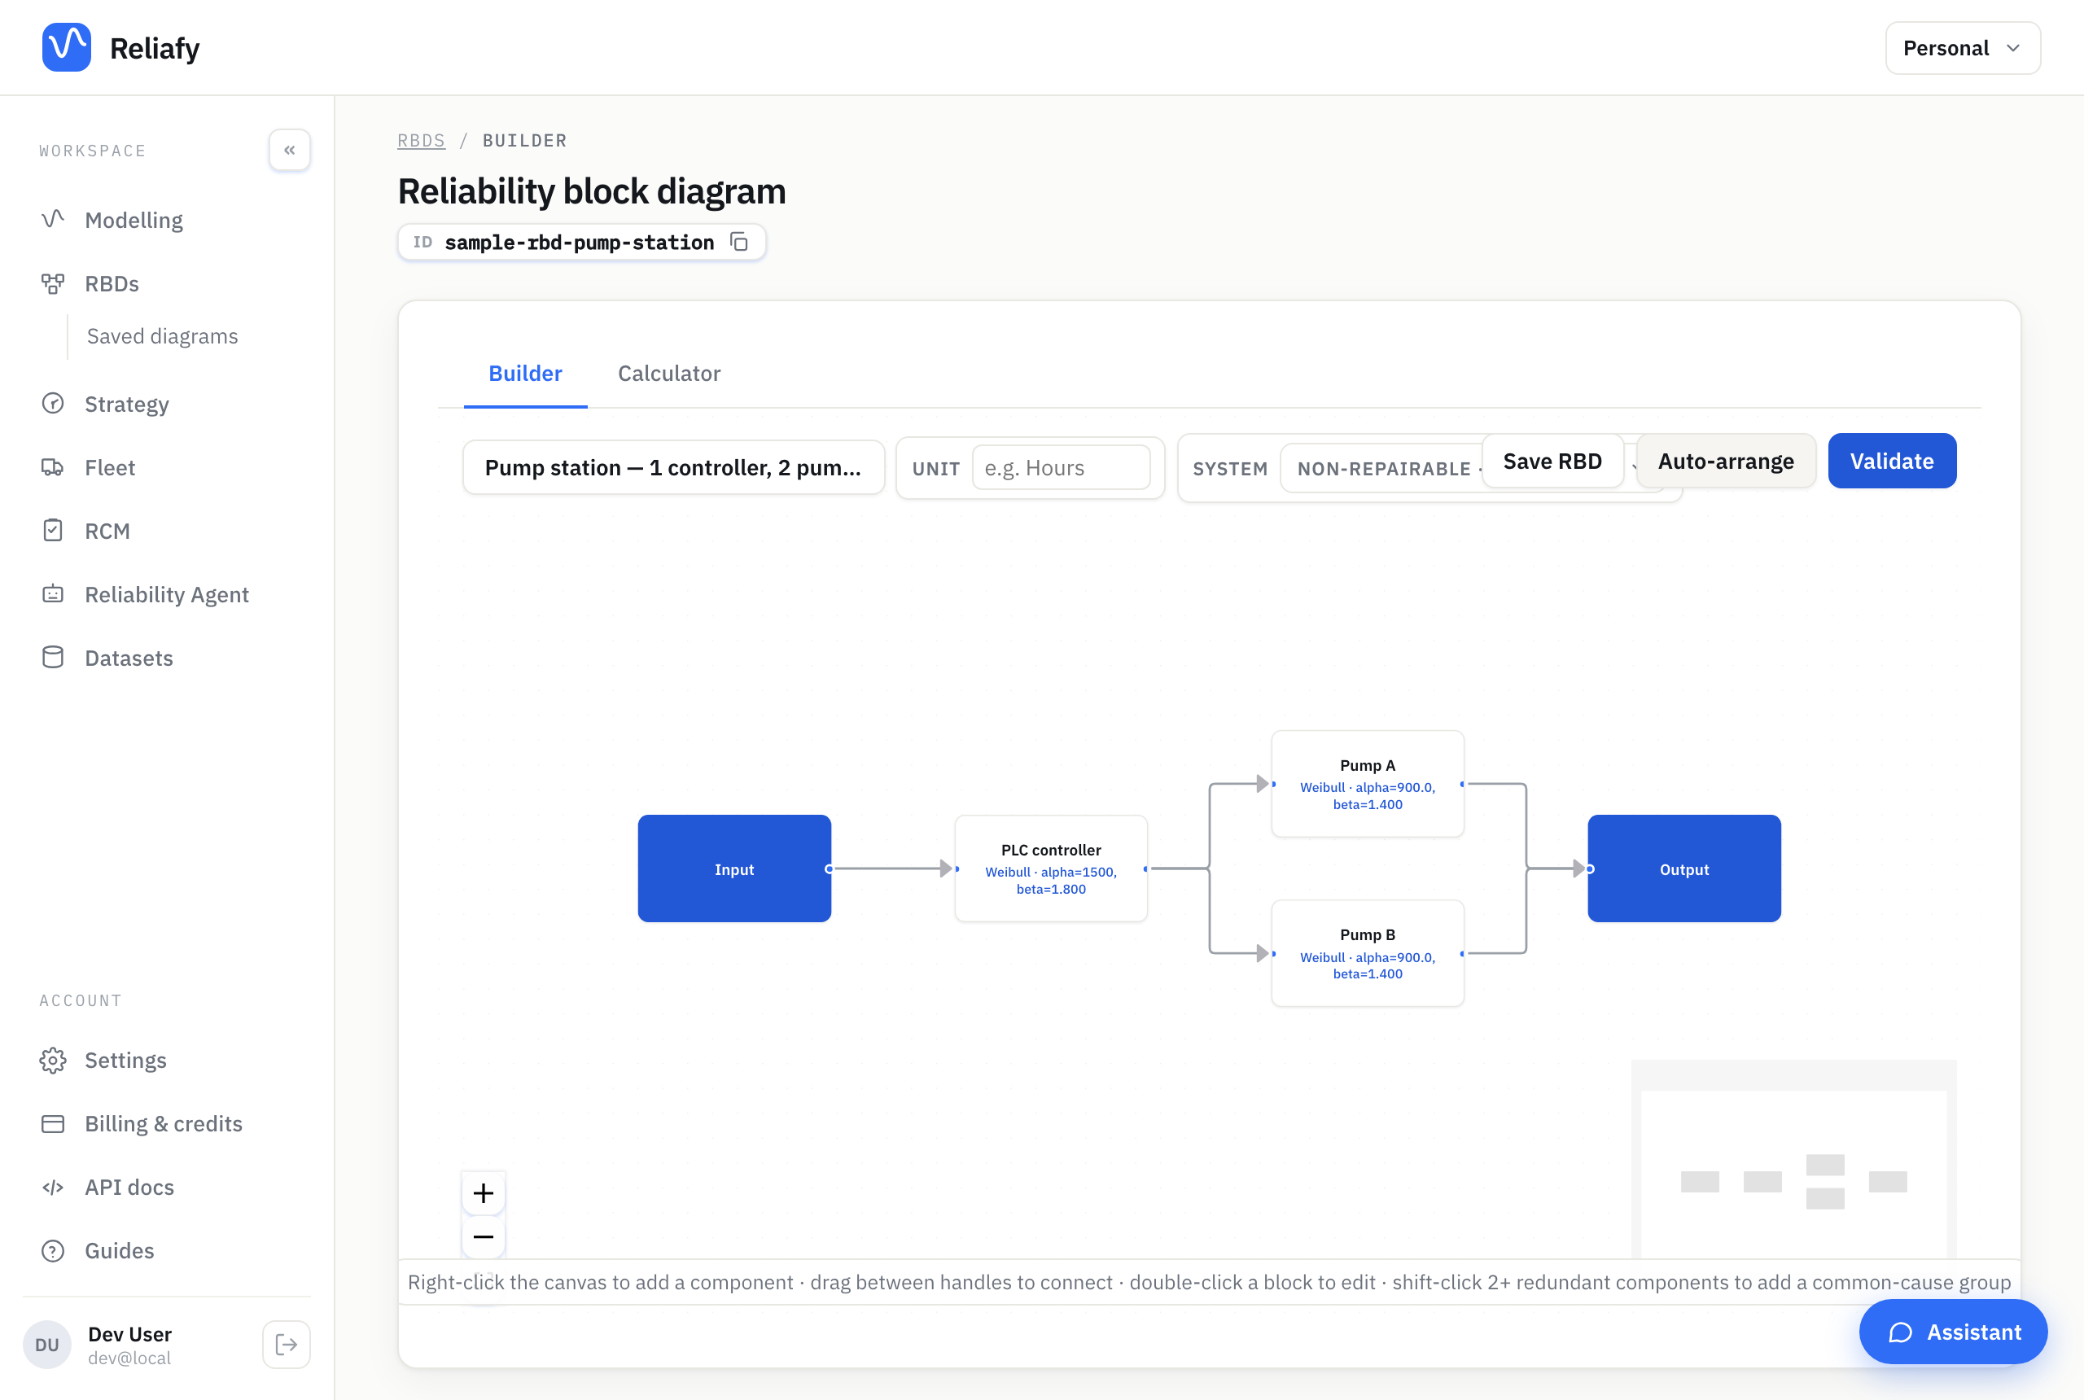Open Reliability Agent from sidebar
This screenshot has height=1400, width=2084.
pos(166,595)
